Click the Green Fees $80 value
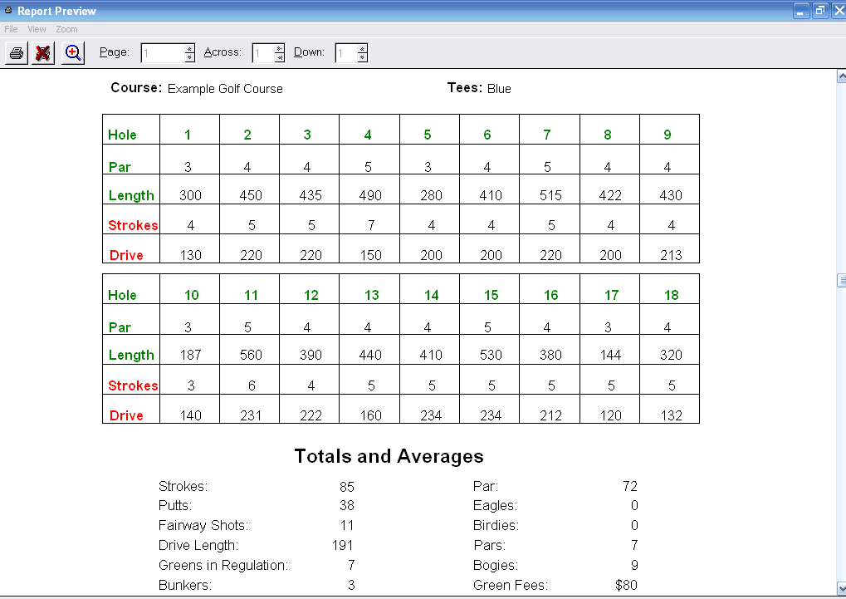 click(628, 585)
